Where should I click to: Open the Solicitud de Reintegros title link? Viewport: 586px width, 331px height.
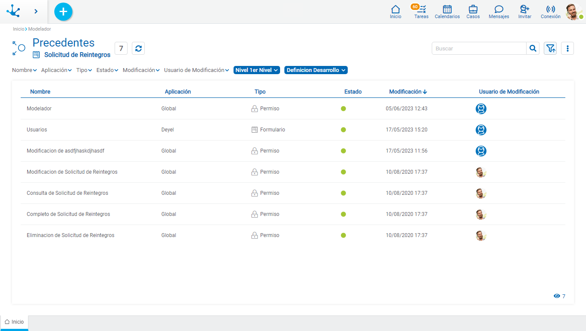(x=78, y=55)
